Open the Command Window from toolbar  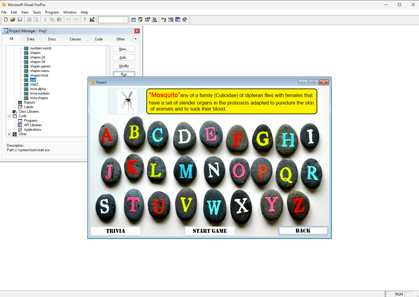coord(133,20)
